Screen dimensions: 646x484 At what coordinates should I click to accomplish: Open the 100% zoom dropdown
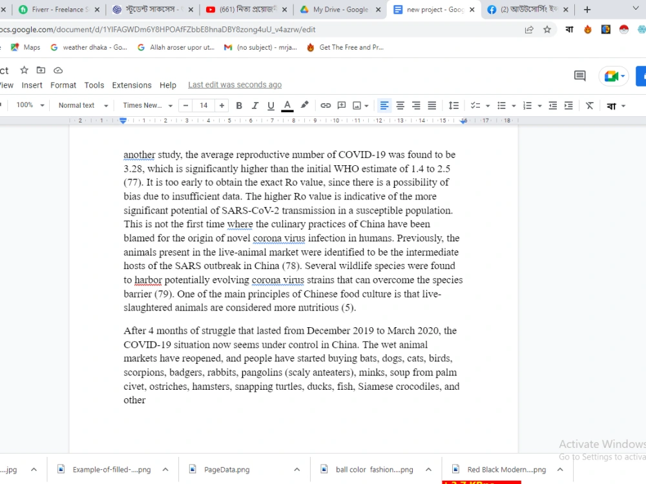click(30, 105)
